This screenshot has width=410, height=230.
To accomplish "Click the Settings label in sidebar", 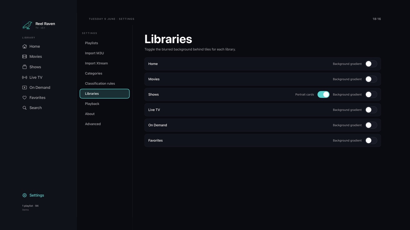I will [37, 195].
